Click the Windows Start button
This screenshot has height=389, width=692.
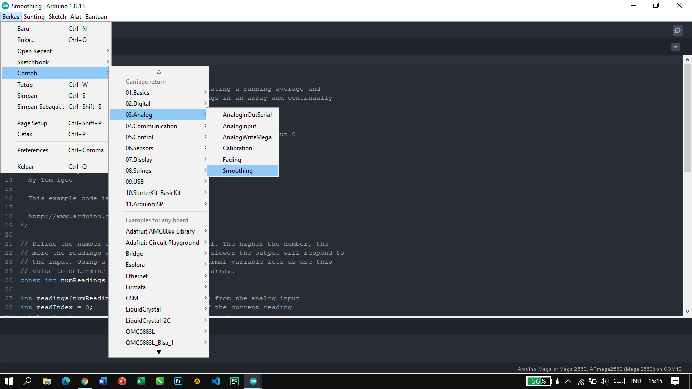9,381
